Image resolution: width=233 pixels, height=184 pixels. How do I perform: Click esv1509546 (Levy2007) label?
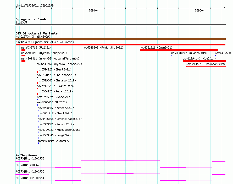(x=54, y=135)
